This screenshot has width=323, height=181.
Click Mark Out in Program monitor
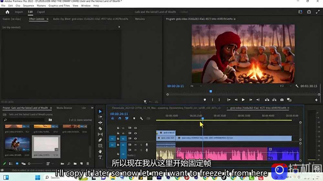point(219,100)
